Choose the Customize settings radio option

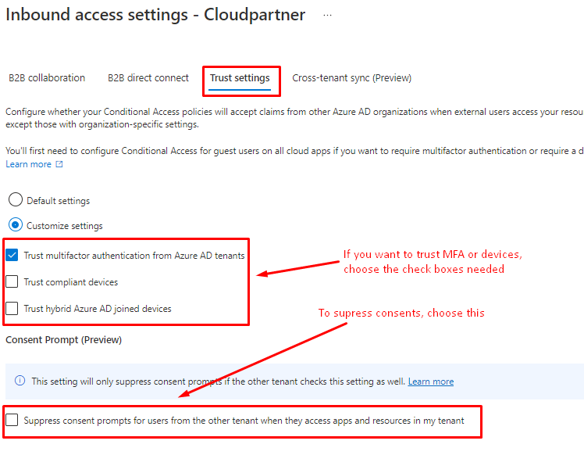pyautogui.click(x=15, y=225)
